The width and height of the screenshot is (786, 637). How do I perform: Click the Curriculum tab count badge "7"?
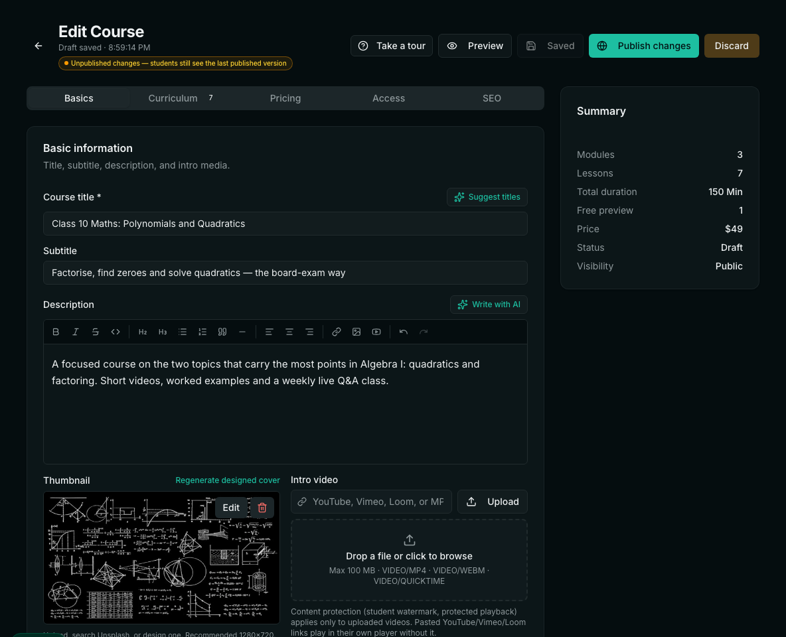210,98
